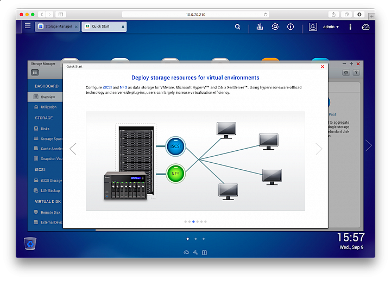
Task: Switch to second desktop page dot
Action: (195, 239)
